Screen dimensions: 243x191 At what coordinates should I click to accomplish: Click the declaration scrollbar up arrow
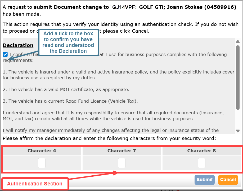(x=238, y=41)
